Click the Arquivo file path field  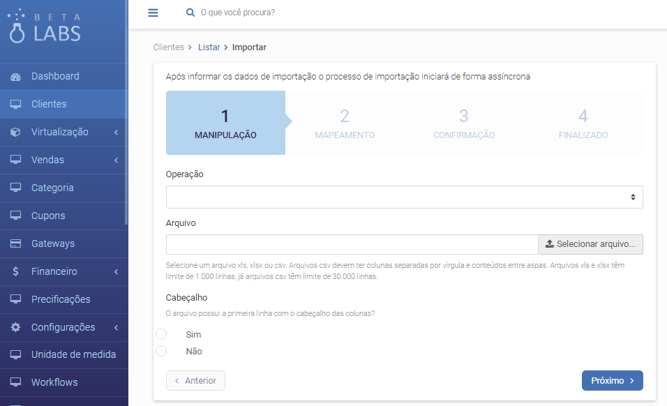pyautogui.click(x=352, y=244)
